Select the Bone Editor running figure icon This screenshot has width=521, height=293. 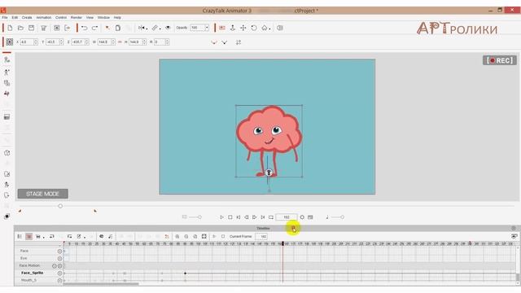[7, 72]
